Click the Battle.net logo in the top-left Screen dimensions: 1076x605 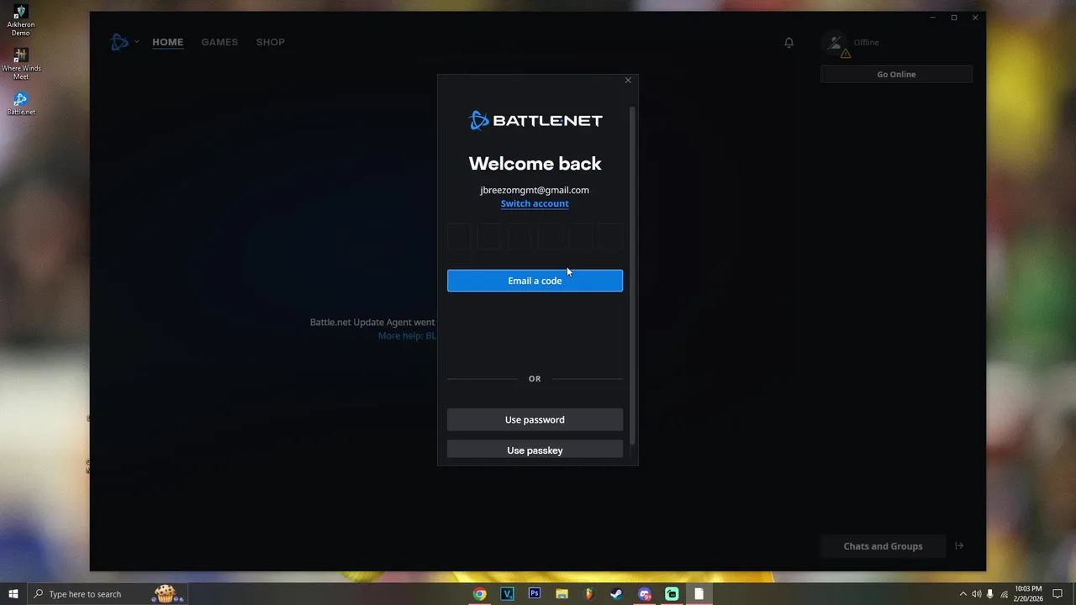tap(119, 42)
